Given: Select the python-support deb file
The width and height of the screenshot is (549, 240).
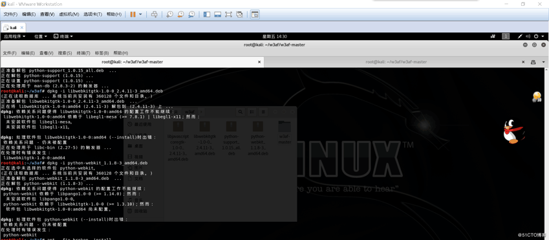Looking at the screenshot, I should [231, 138].
